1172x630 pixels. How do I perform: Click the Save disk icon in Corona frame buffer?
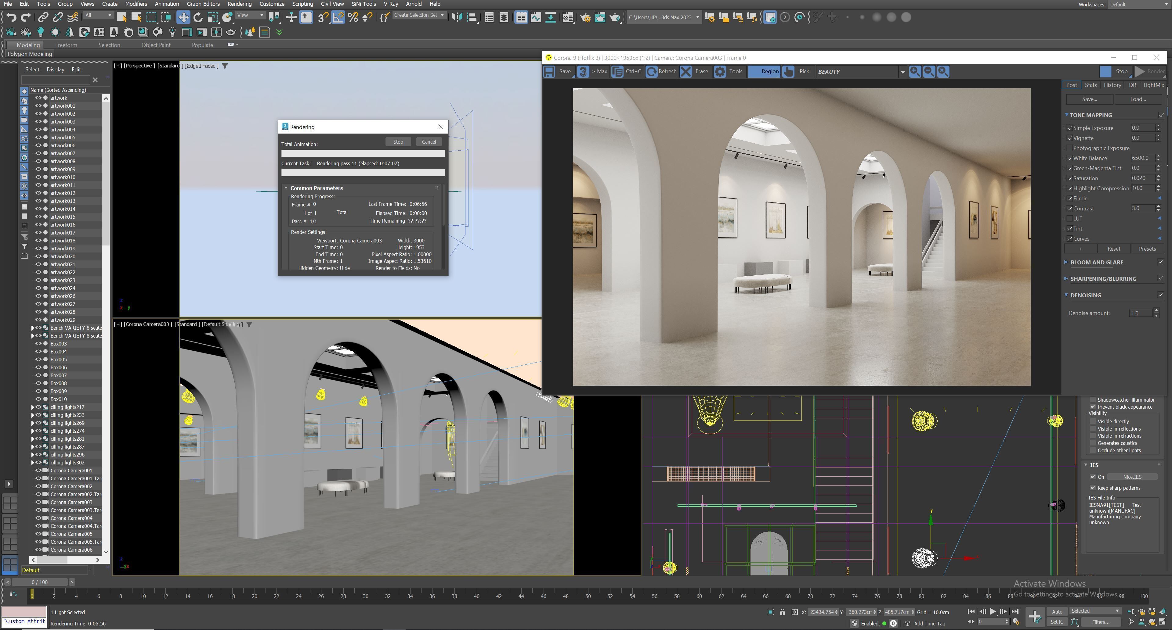[549, 71]
